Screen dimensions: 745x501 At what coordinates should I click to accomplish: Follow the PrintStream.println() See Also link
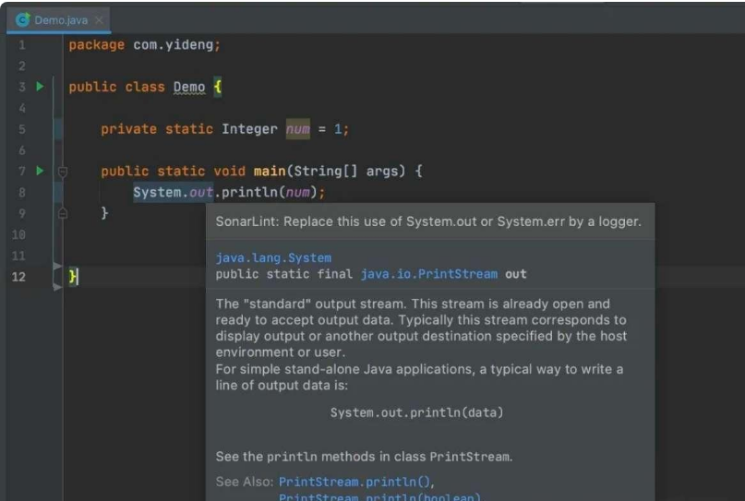click(354, 482)
